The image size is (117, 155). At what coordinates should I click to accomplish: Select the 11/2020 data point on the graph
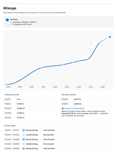click(41, 68)
